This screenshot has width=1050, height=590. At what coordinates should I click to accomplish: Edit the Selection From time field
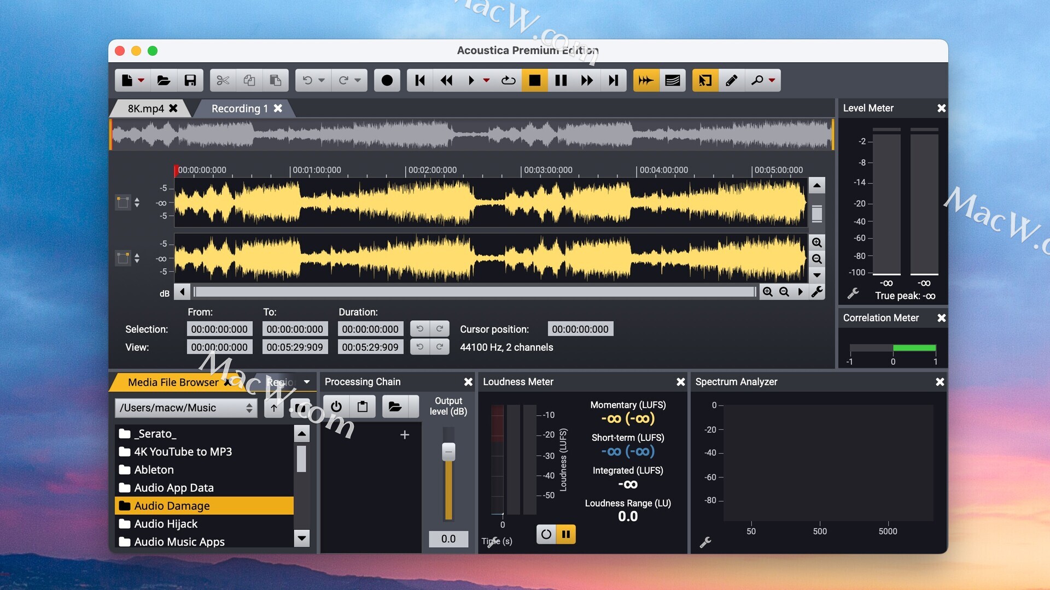click(219, 329)
